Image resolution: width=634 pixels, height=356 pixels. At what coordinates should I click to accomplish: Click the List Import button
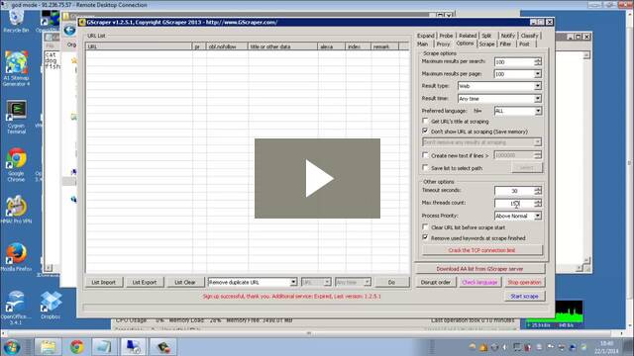(x=103, y=282)
